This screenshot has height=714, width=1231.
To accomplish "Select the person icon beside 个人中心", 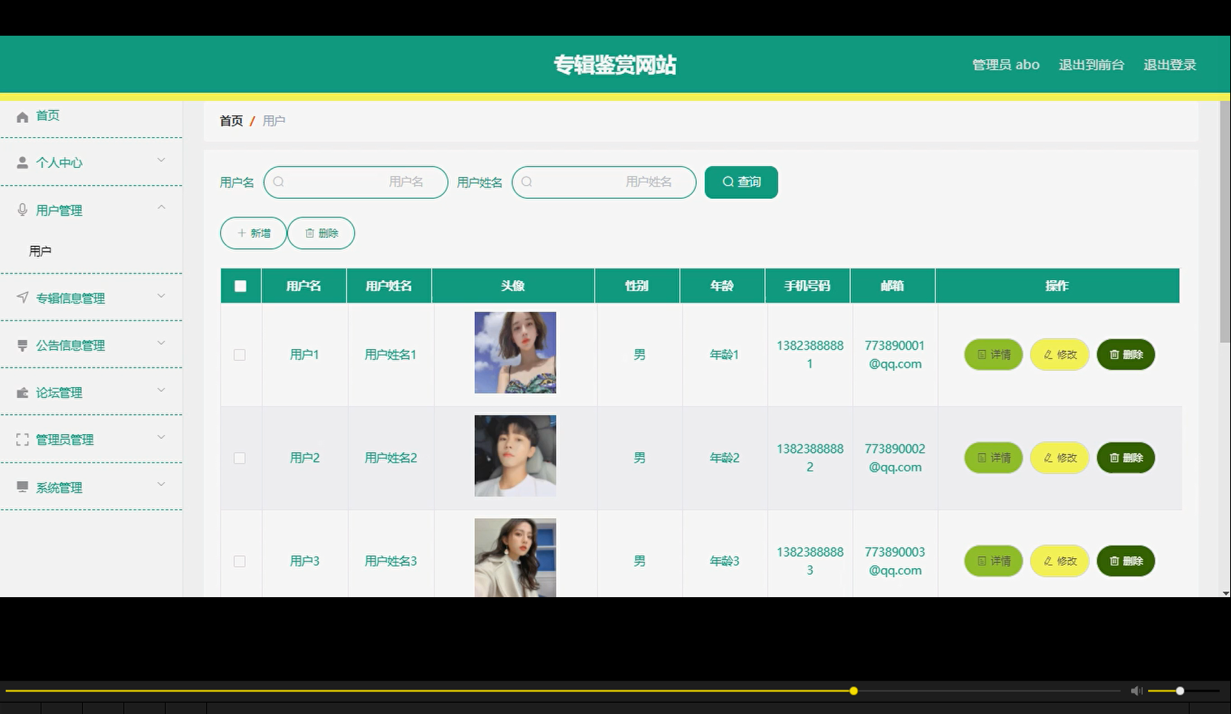I will pyautogui.click(x=21, y=161).
